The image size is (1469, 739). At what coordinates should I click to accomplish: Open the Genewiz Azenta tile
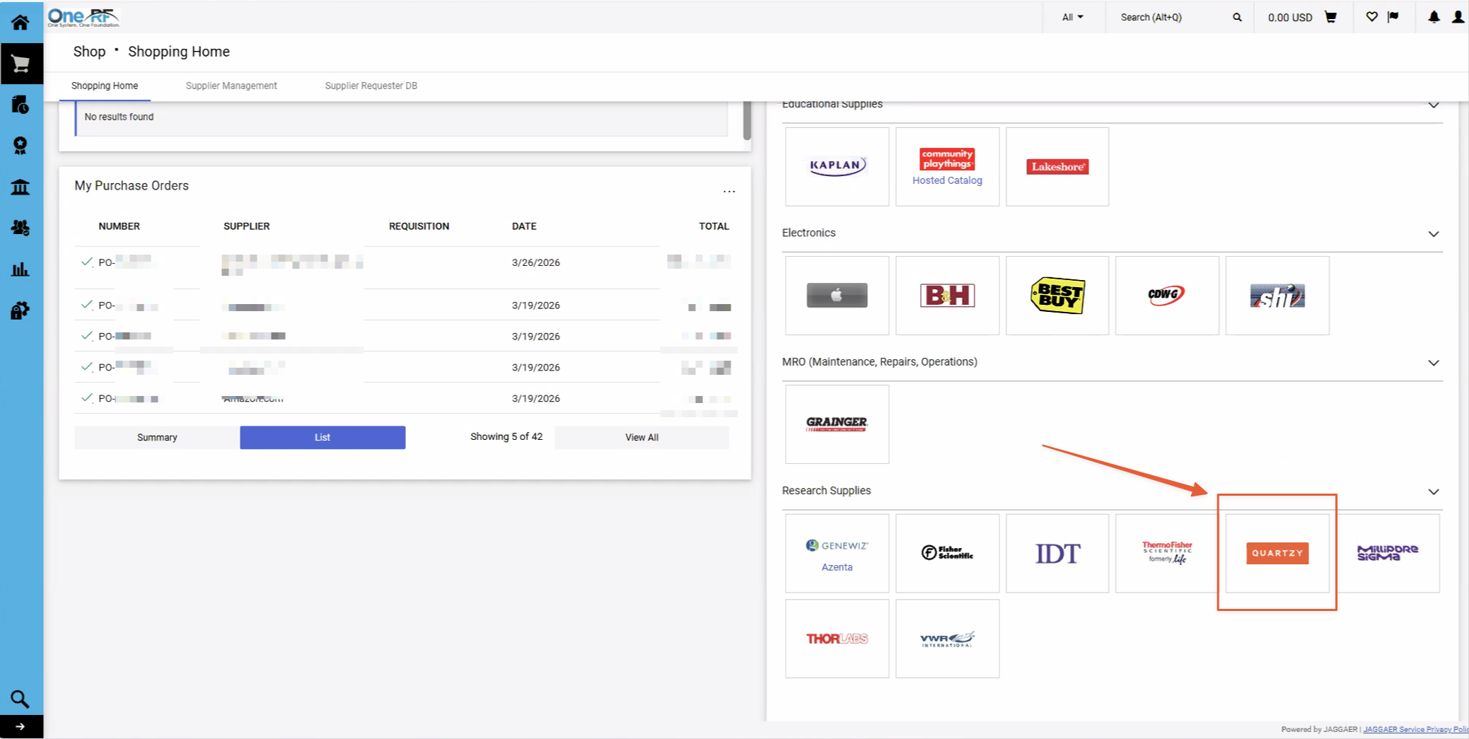[837, 553]
